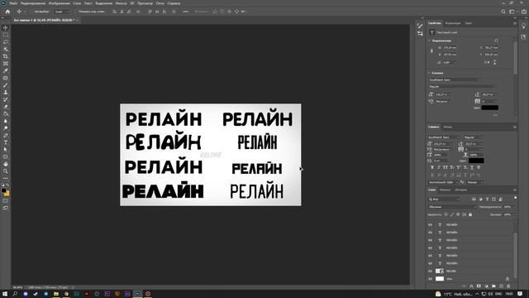The width and height of the screenshot is (529, 298).
Task: Click the new adjustment layer icon
Action: [486, 286]
